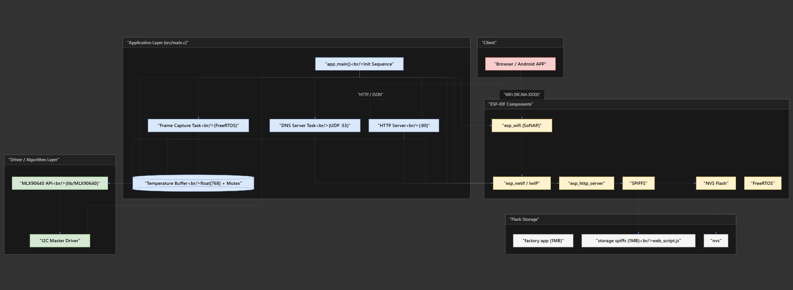The image size is (793, 290).
Task: Click the Application Layer (src/main.c) group title
Action: (158, 43)
